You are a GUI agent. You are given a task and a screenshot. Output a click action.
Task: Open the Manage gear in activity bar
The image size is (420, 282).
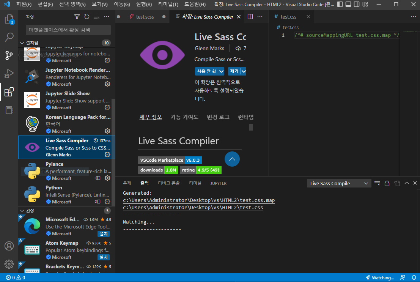pos(9,264)
